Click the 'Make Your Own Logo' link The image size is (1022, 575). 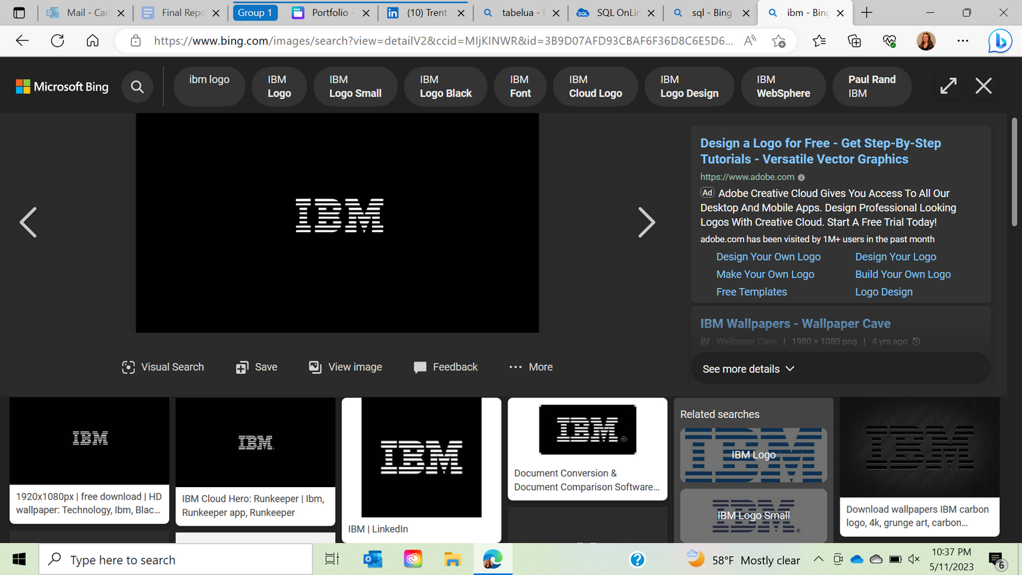[x=765, y=274]
